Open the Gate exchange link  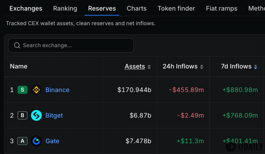pyautogui.click(x=53, y=141)
